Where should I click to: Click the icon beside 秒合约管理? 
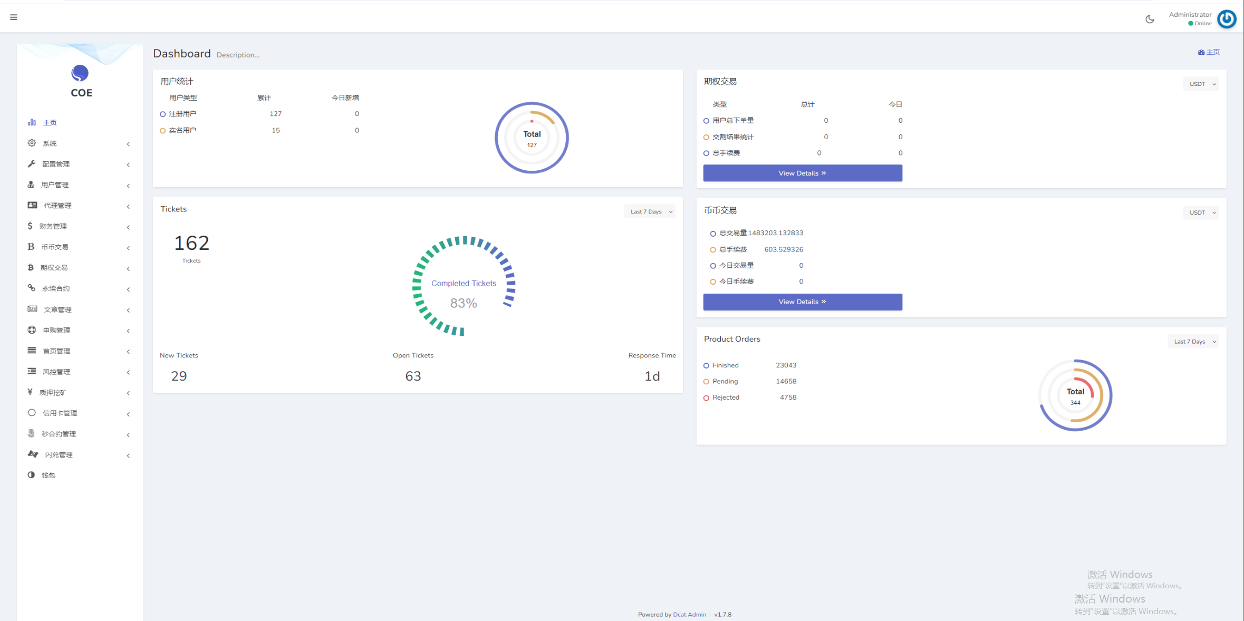31,433
